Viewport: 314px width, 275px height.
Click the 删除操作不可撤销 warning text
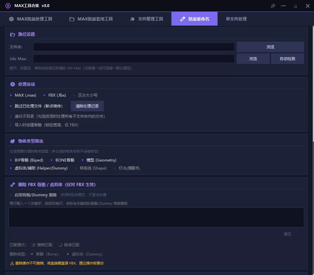click(60, 263)
